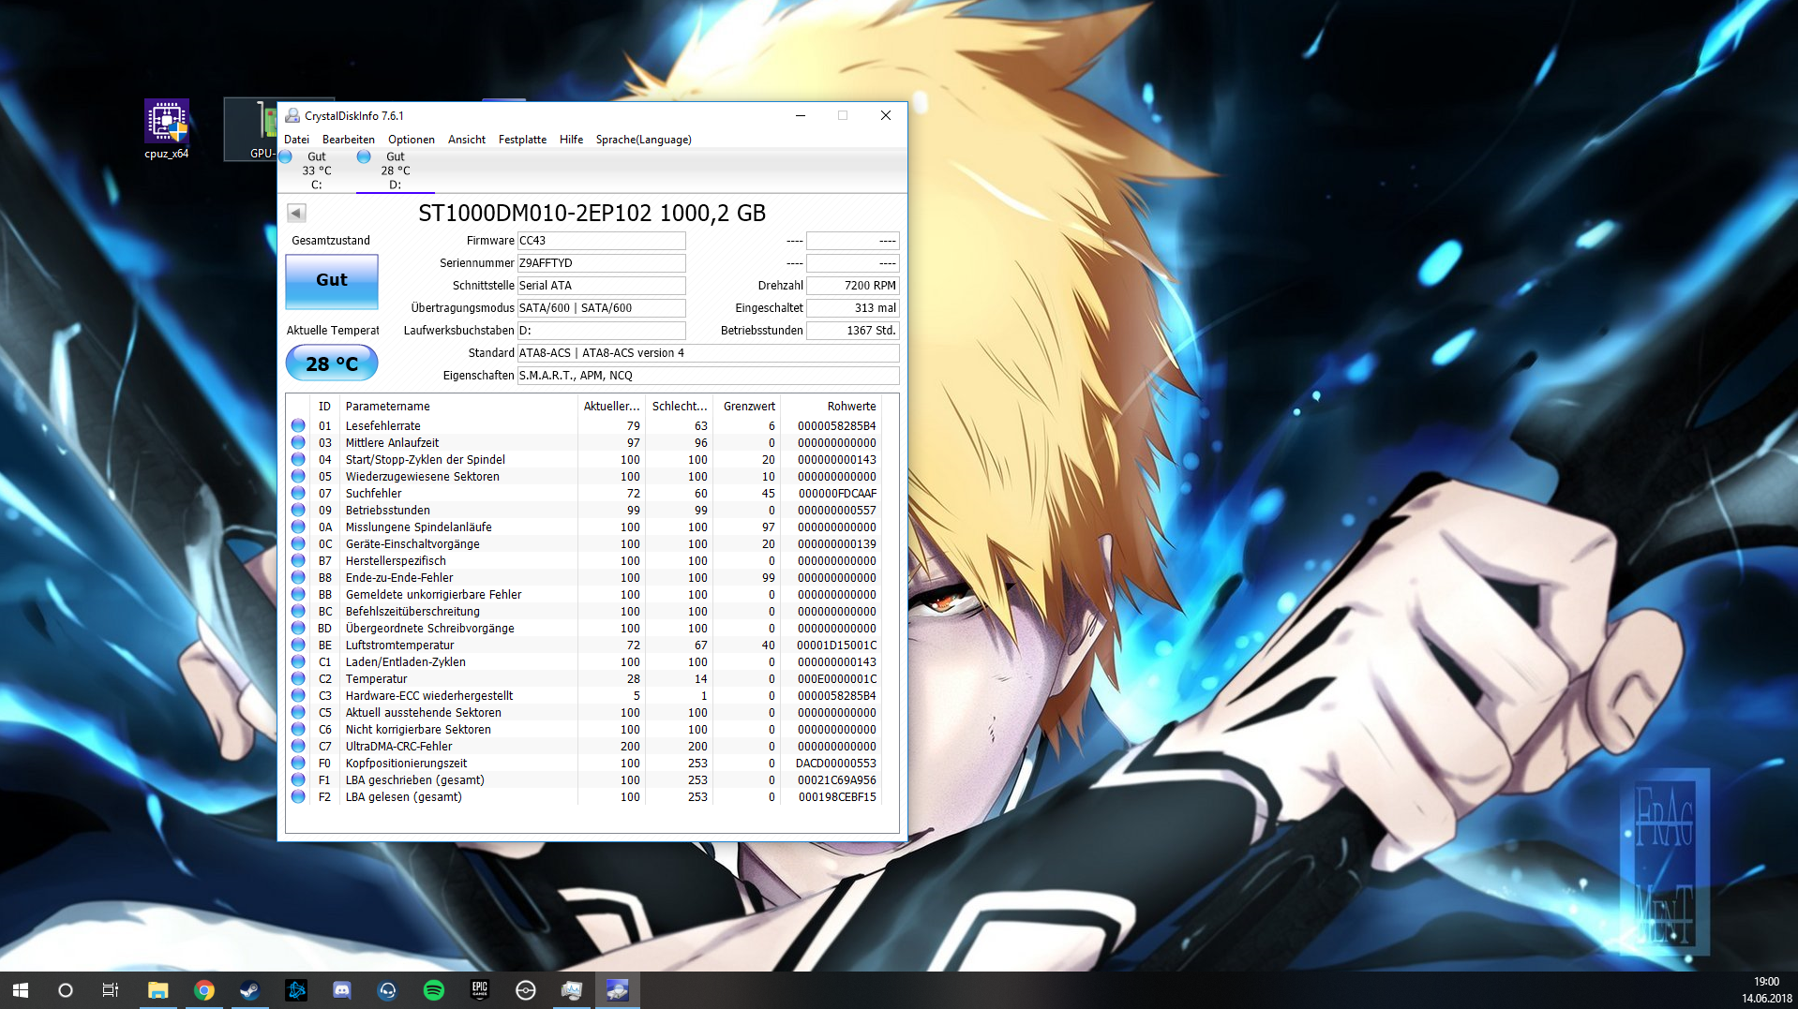Click the Betriebsstunden field showing 1367 Std.
1798x1009 pixels.
[x=852, y=331]
